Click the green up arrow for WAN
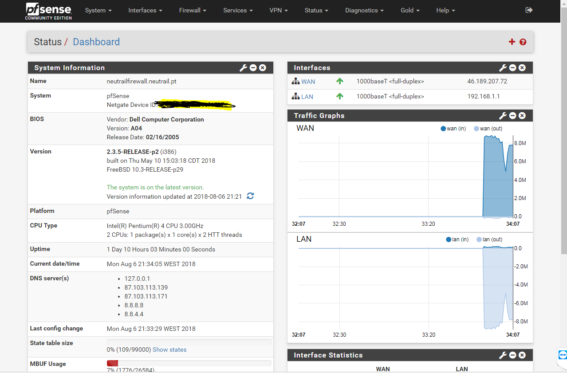This screenshot has height=373, width=567. (x=340, y=82)
